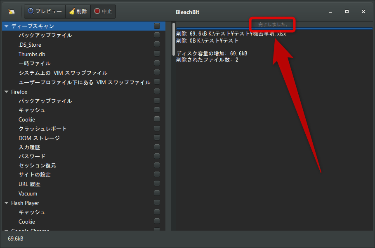
Task: Click the progress bar under 完了しました
Action: coord(274,29)
